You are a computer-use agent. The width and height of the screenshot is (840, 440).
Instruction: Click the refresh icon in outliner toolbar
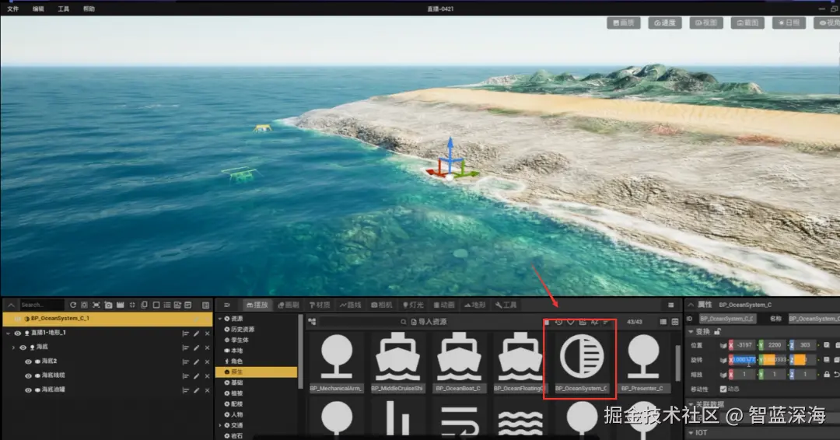tap(73, 305)
